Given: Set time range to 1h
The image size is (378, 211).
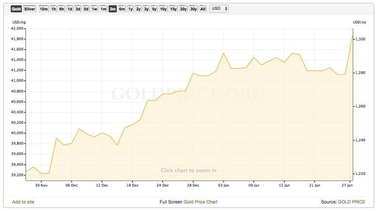Looking at the screenshot, I should 53,9.
